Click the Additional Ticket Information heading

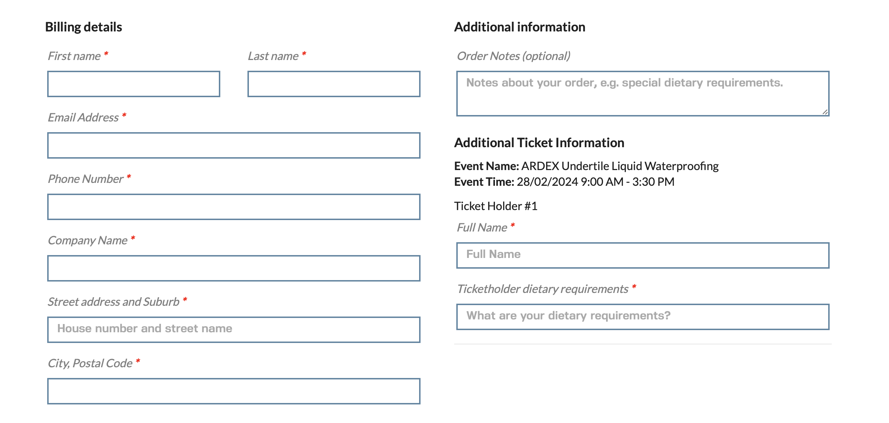pos(539,143)
